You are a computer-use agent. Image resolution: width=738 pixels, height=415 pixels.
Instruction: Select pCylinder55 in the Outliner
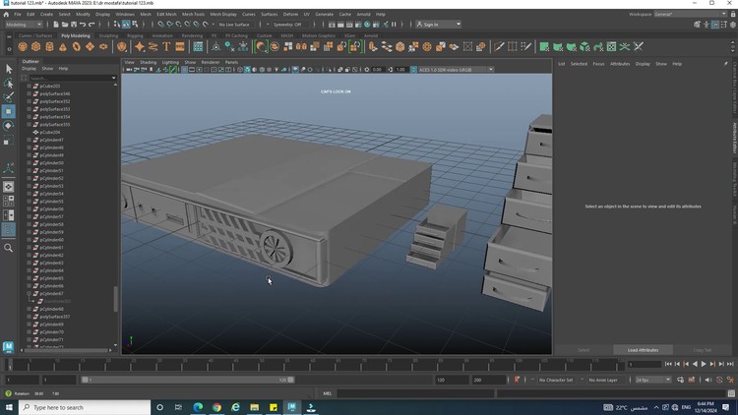coord(51,202)
